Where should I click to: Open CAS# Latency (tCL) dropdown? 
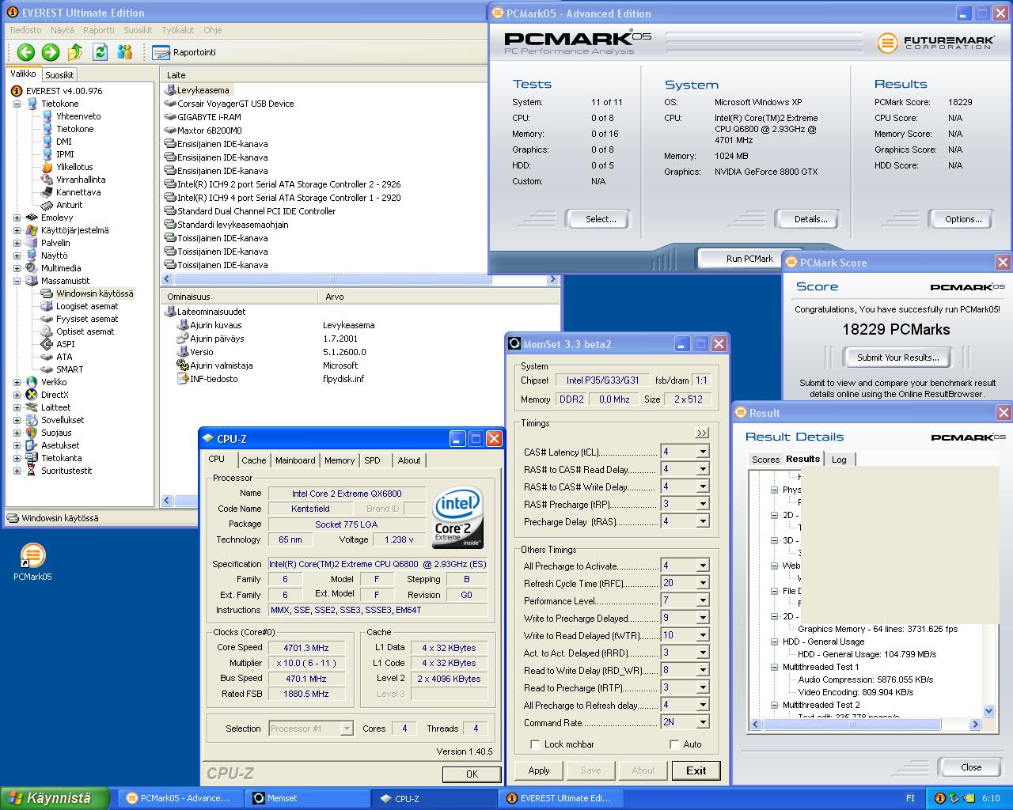(702, 452)
